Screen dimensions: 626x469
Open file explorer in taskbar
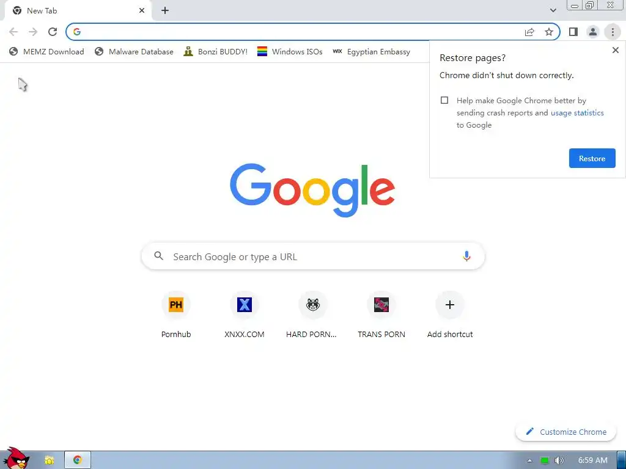49,460
